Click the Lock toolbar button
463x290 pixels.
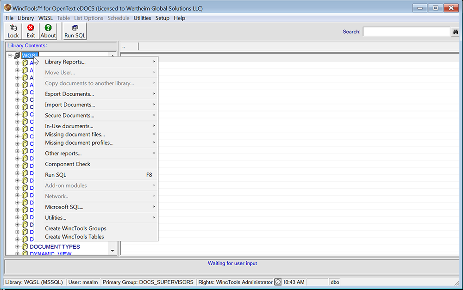pyautogui.click(x=13, y=31)
